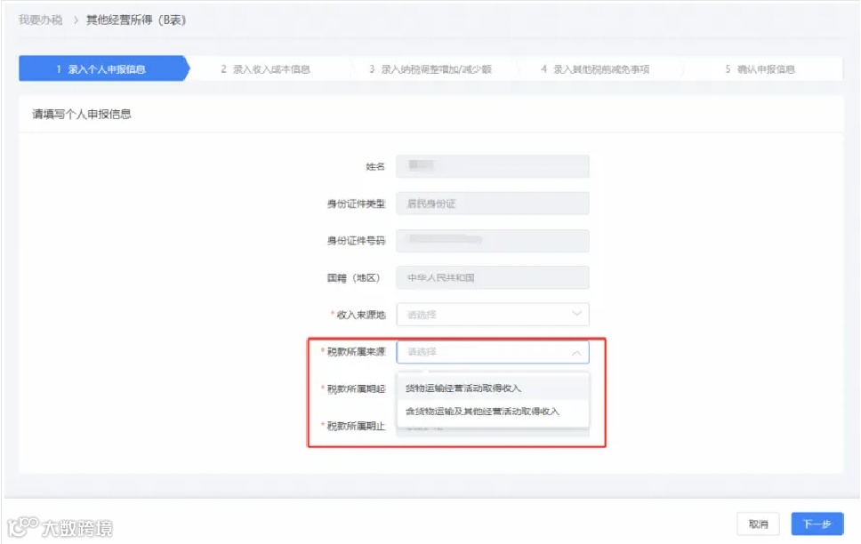Screen dimensions: 861x544
Task: Open the 收入来源地 dropdown
Action: 493,315
